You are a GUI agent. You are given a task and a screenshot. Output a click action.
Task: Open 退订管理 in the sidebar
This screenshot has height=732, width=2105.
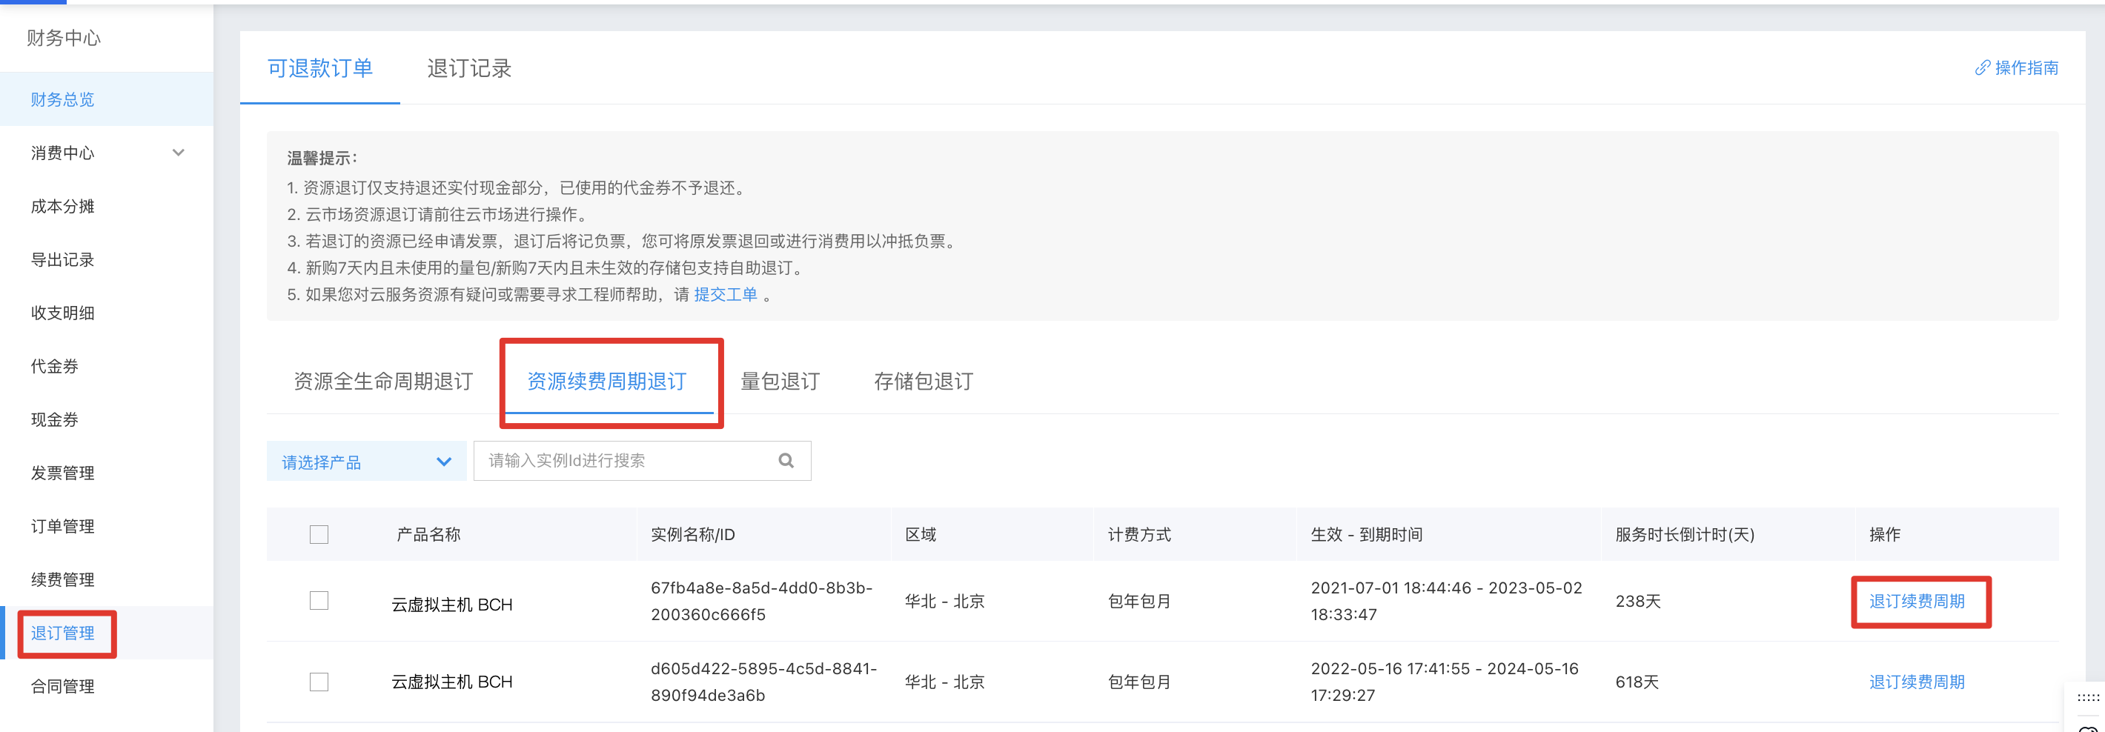coord(63,633)
